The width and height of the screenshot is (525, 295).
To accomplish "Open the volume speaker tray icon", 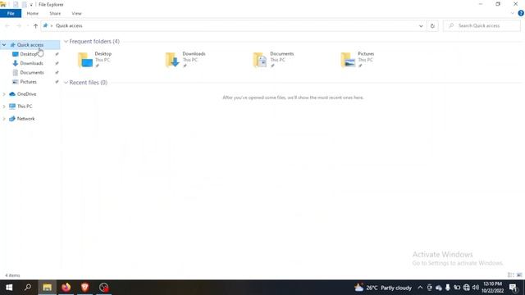I will [x=476, y=288].
